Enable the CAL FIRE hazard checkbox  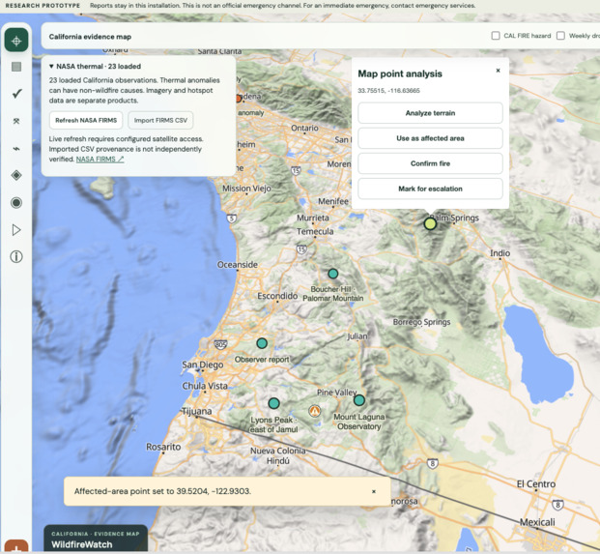(x=496, y=36)
